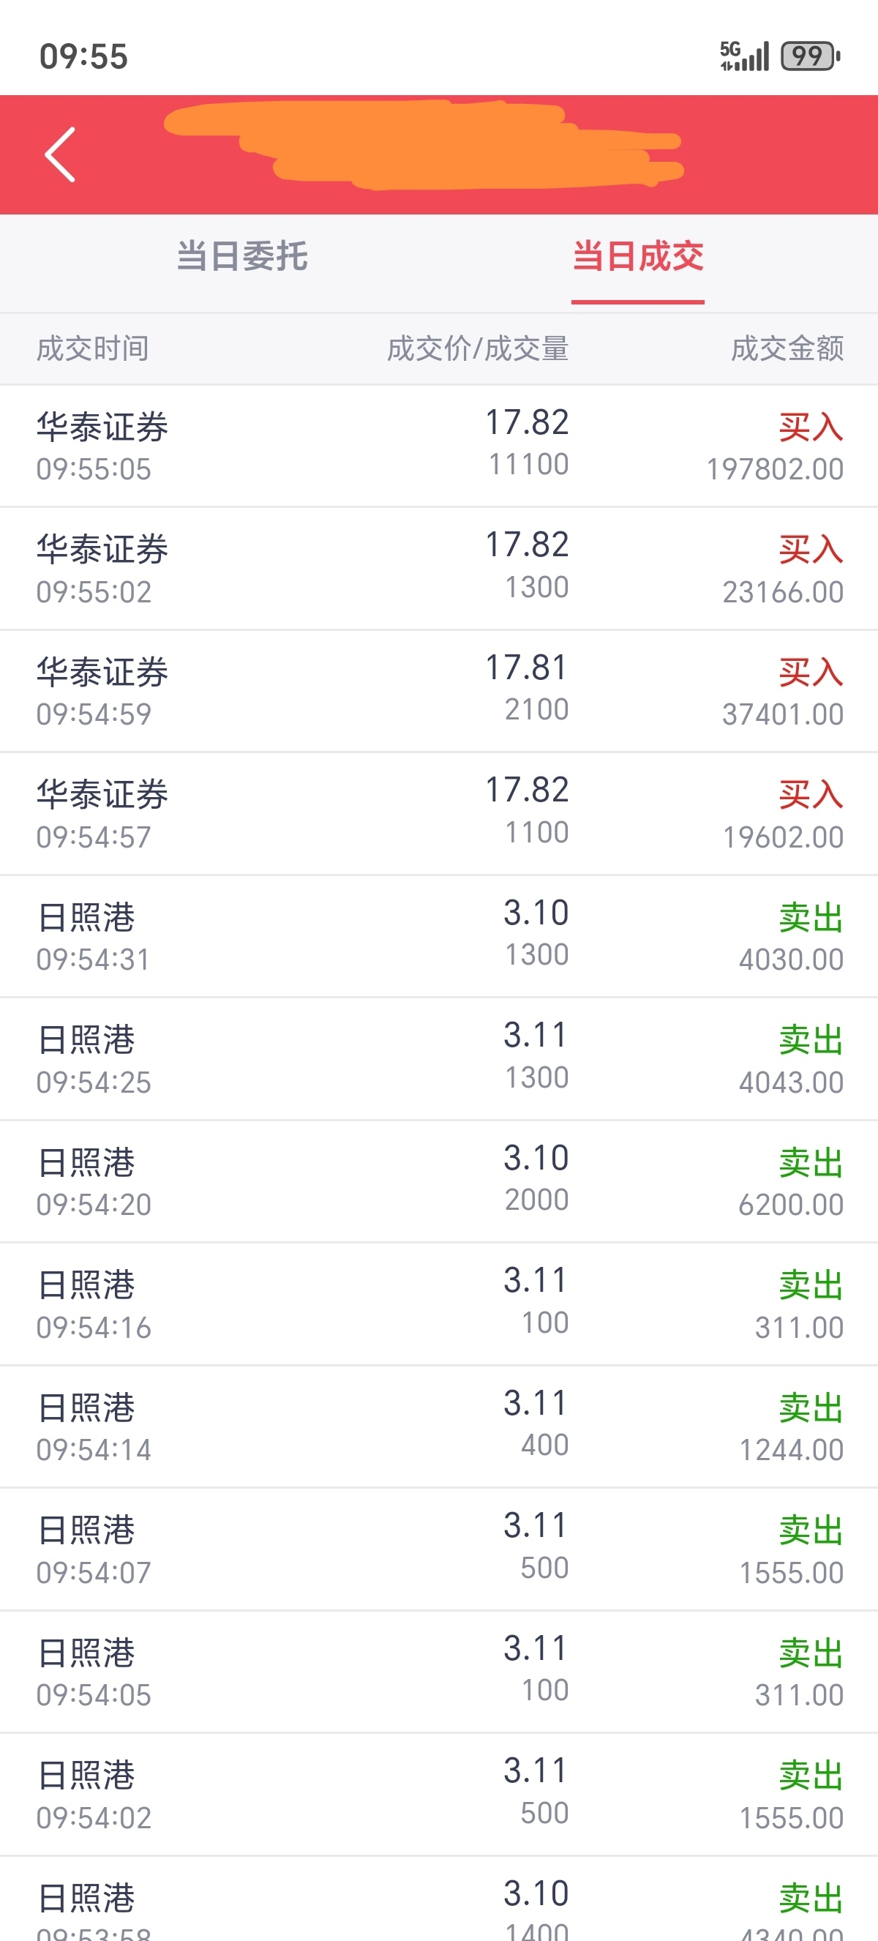Tap the 5G signal strength icon
The width and height of the screenshot is (878, 1941).
[744, 56]
